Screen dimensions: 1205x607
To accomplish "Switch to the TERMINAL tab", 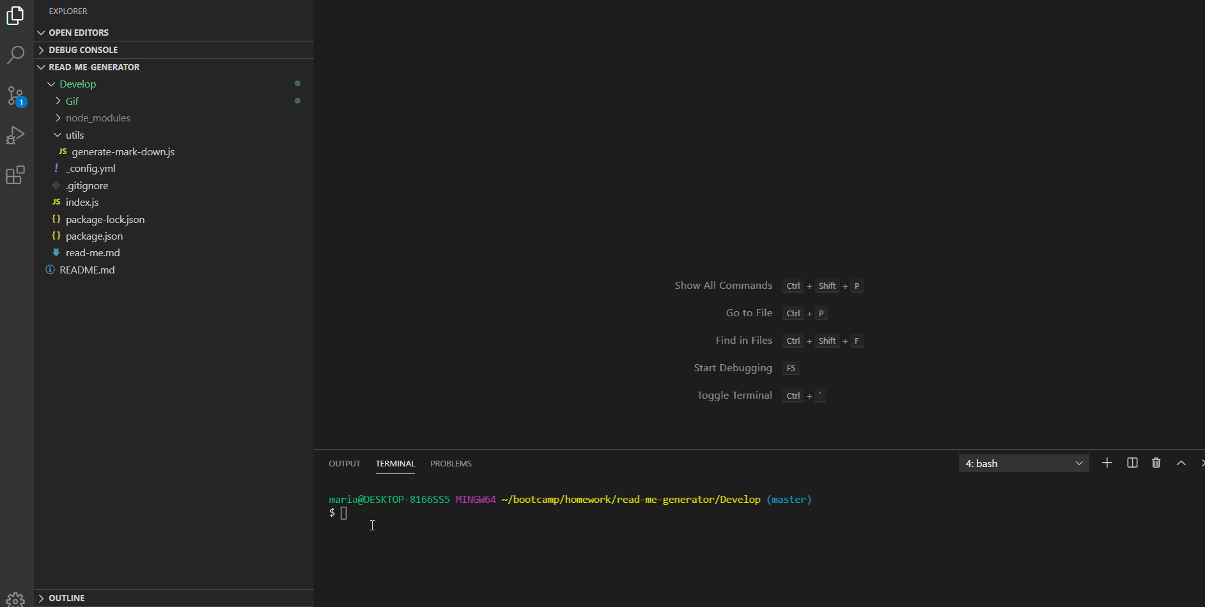I will coord(395,464).
